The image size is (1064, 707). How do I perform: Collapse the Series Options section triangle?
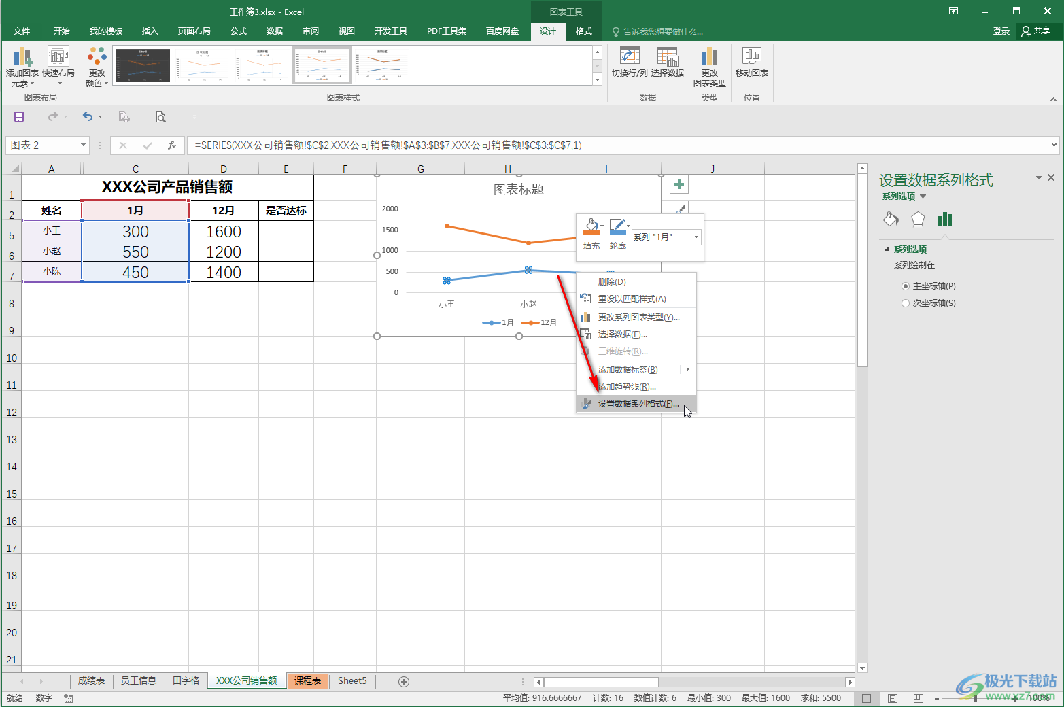pyautogui.click(x=887, y=249)
